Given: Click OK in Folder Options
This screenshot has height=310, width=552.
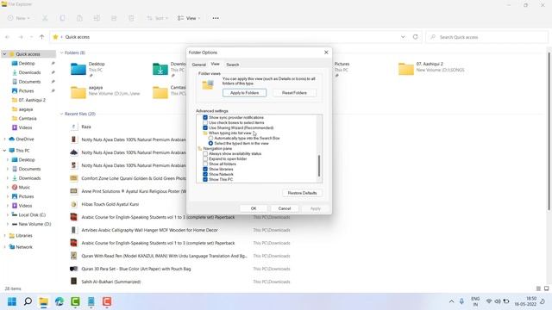Looking at the screenshot, I should 254,208.
